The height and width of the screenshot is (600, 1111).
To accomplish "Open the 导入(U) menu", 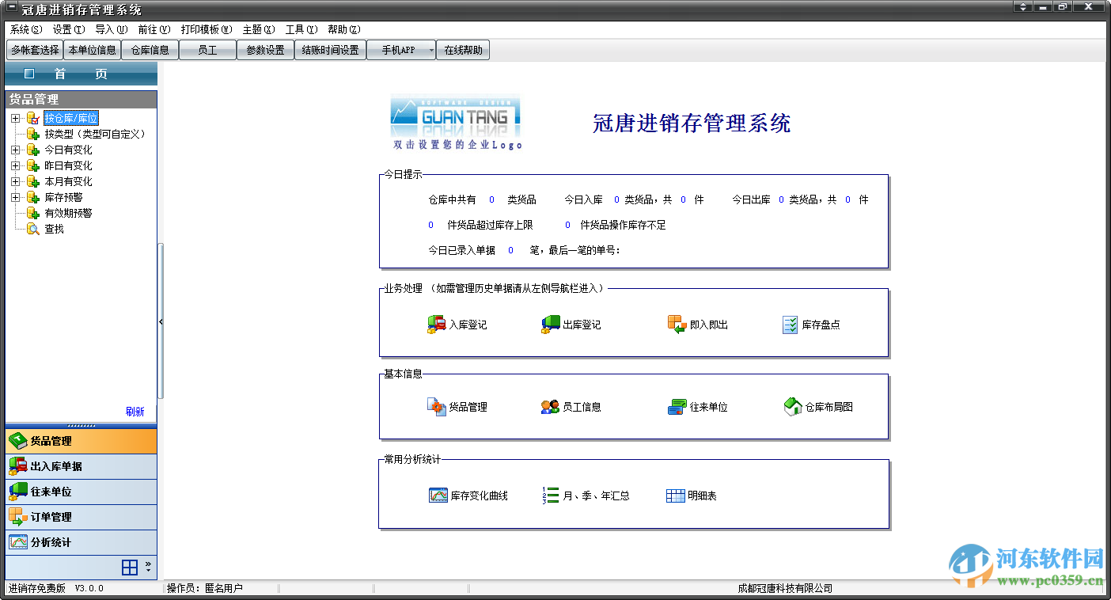I will (111, 29).
